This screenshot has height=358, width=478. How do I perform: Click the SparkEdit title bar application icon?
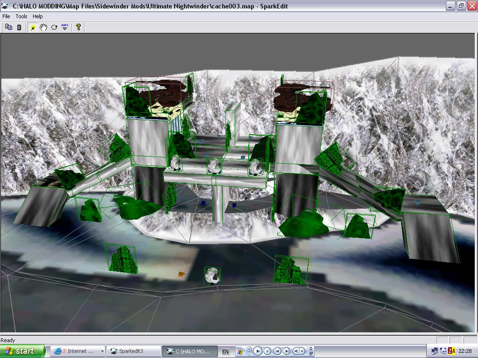(x=5, y=6)
